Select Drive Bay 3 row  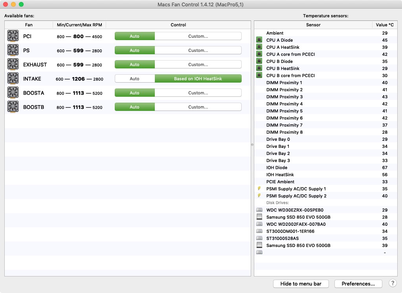[x=326, y=160]
